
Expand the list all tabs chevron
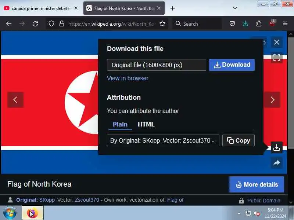pyautogui.click(x=235, y=8)
